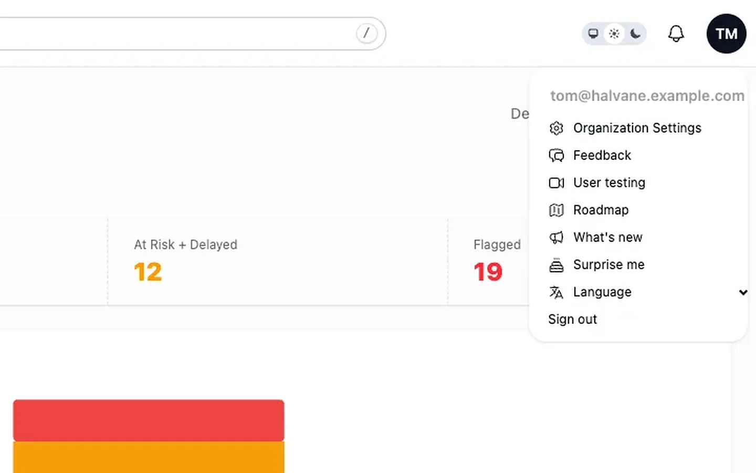Click the Language menu label
The width and height of the screenshot is (756, 473).
point(602,292)
